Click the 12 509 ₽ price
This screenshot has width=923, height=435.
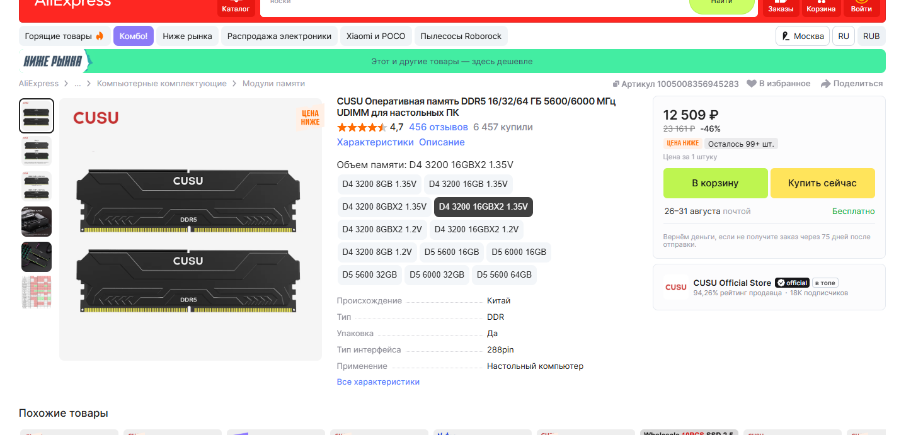(691, 115)
